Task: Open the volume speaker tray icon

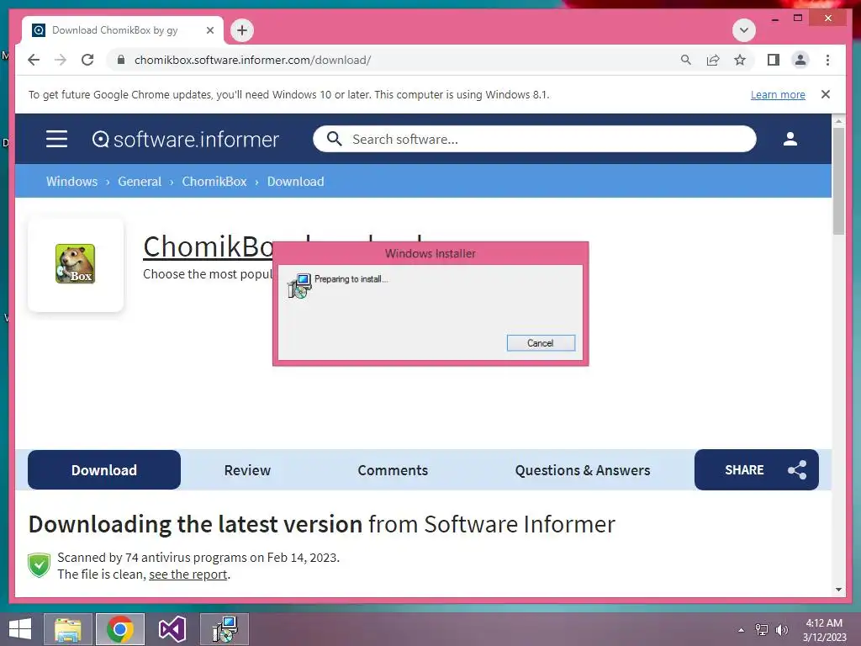Action: [x=781, y=630]
